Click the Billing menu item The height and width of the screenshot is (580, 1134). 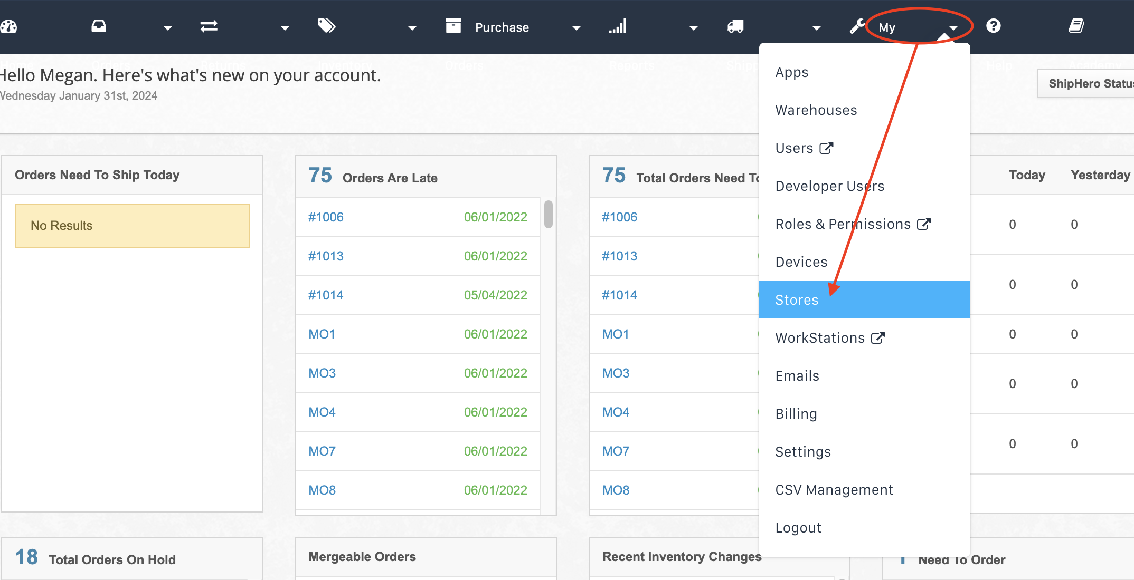(x=796, y=413)
